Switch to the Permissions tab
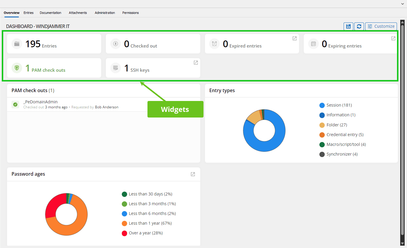 [130, 13]
